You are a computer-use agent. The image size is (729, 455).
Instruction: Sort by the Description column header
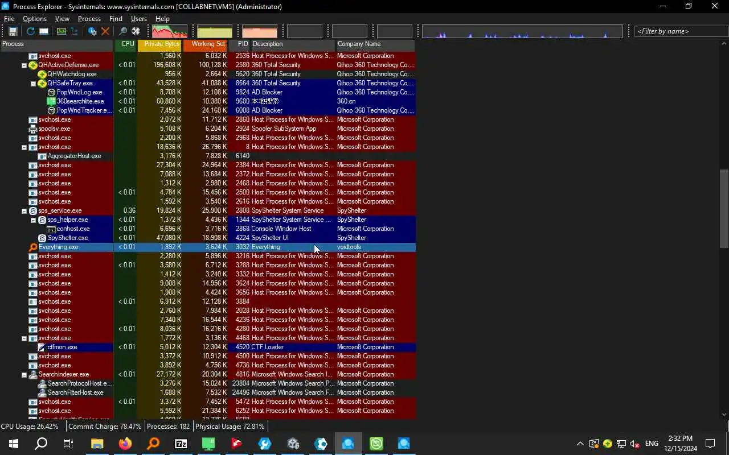(293, 44)
